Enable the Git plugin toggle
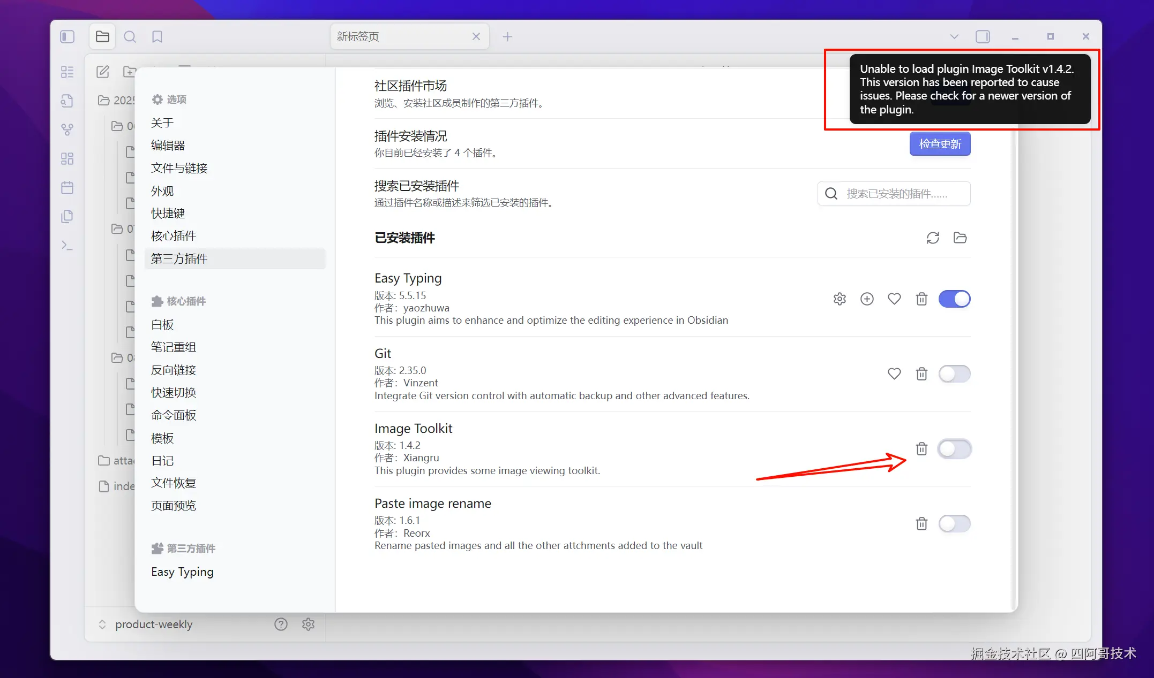1154x678 pixels. pyautogui.click(x=954, y=374)
